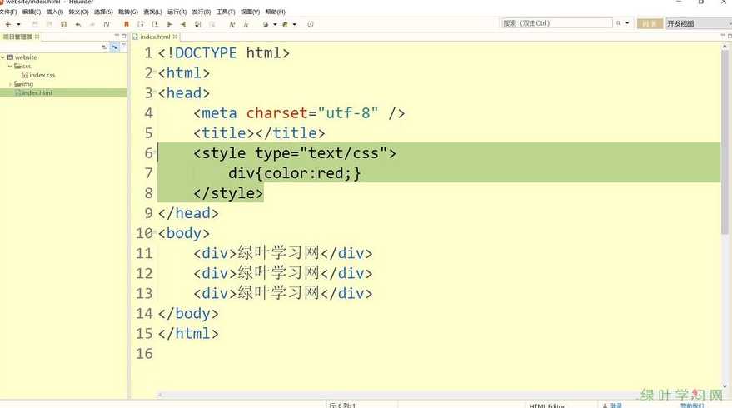Open the 帮助(H) menu

275,12
